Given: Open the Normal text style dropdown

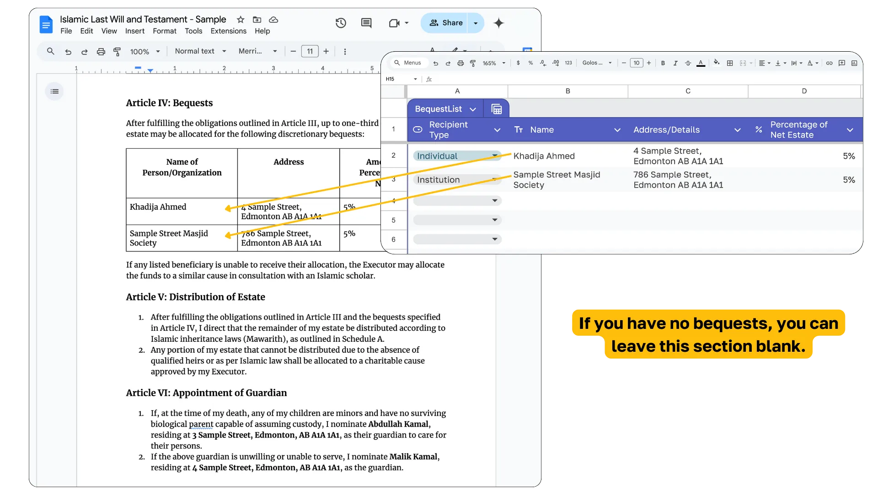Looking at the screenshot, I should pos(200,51).
